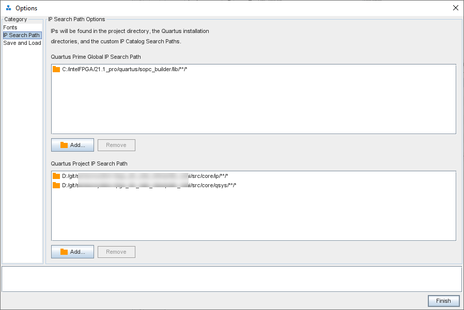Open the Fonts category
The width and height of the screenshot is (464, 310).
pyautogui.click(x=10, y=27)
